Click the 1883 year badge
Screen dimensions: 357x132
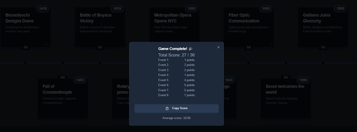192,9
